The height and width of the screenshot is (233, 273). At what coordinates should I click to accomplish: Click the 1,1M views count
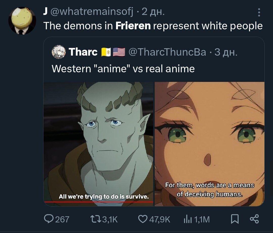point(202,219)
